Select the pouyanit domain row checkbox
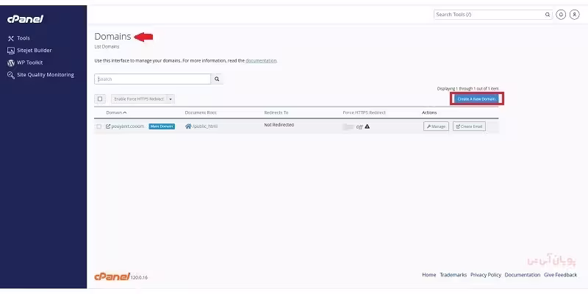Image resolution: width=588 pixels, height=294 pixels. (99, 126)
